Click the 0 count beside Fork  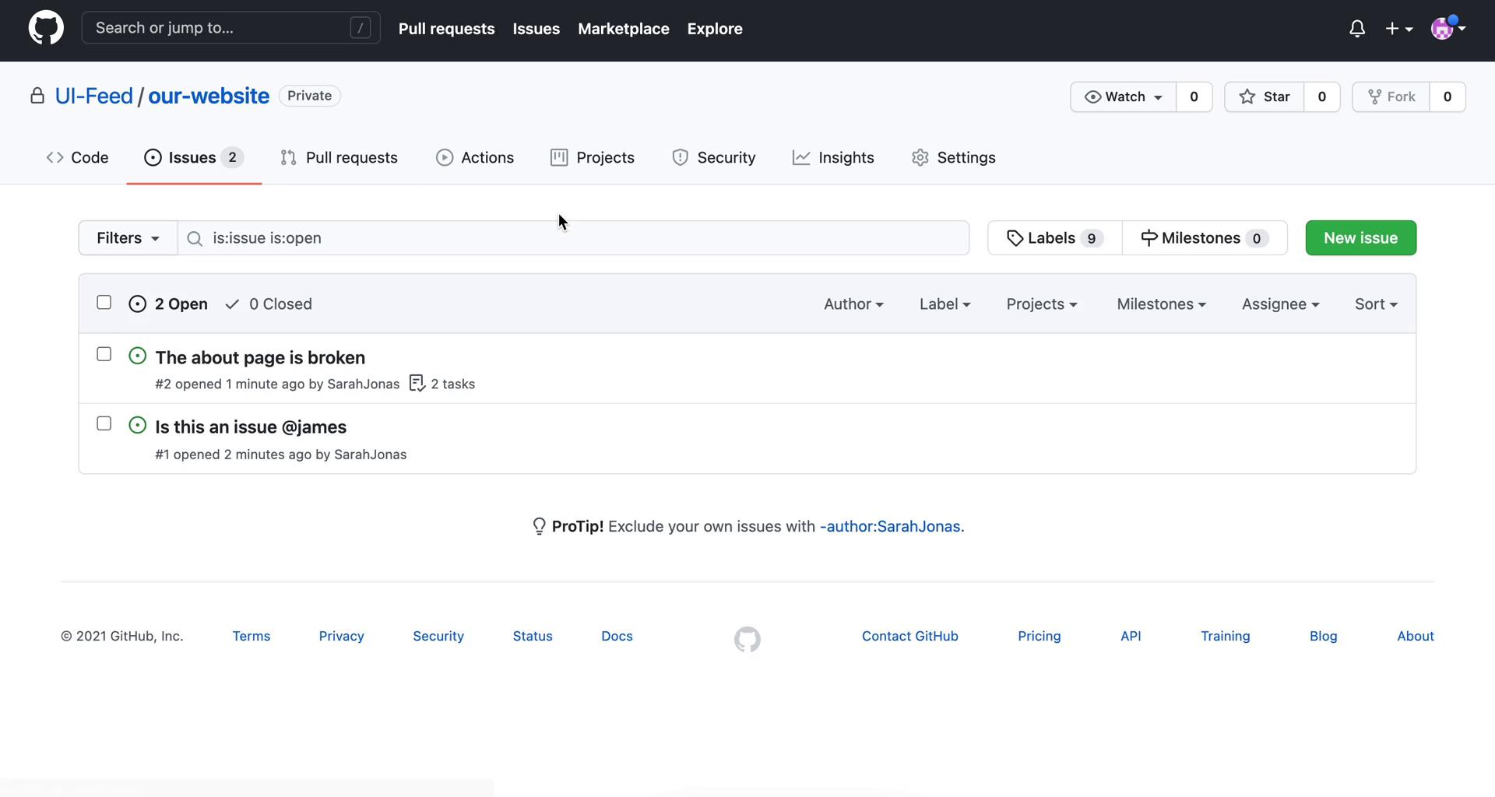(1448, 97)
